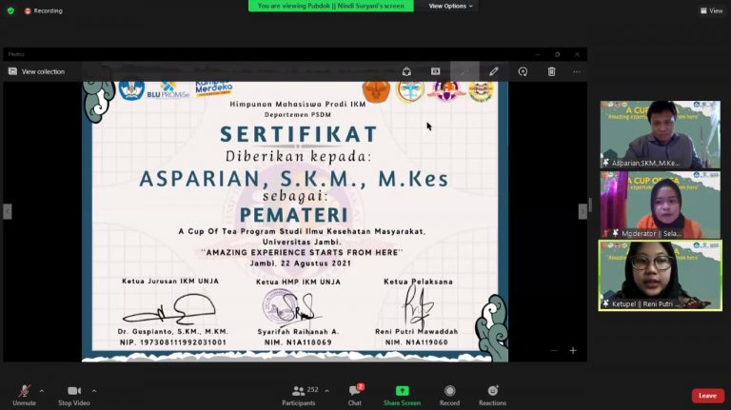The height and width of the screenshot is (410, 731).
Task: Click the Ketua HMP IKM UNJA label
Action: 298,282
